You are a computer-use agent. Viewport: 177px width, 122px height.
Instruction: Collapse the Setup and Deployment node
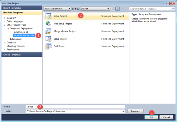pyautogui.click(x=8, y=29)
